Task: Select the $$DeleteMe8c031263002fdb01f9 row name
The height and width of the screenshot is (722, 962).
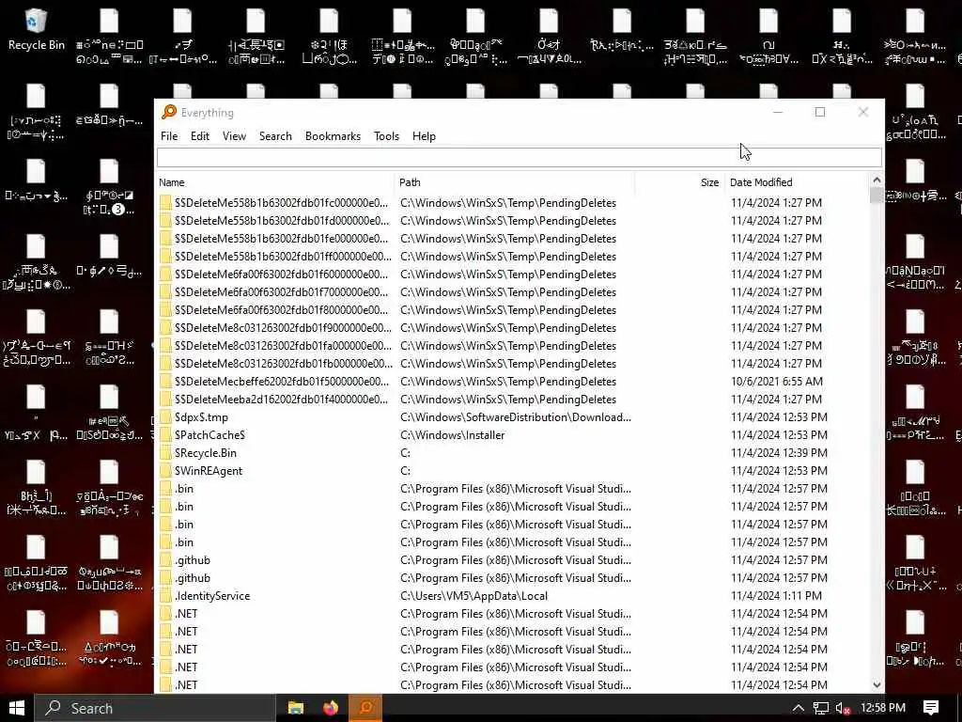Action: tap(282, 328)
